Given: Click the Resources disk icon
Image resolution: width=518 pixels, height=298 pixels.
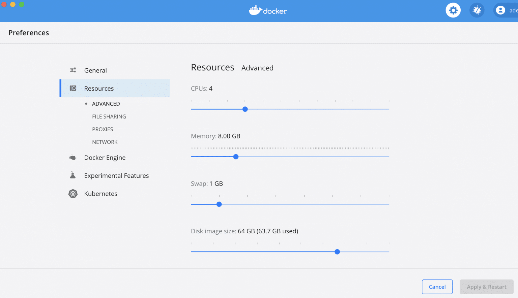Looking at the screenshot, I should [73, 88].
